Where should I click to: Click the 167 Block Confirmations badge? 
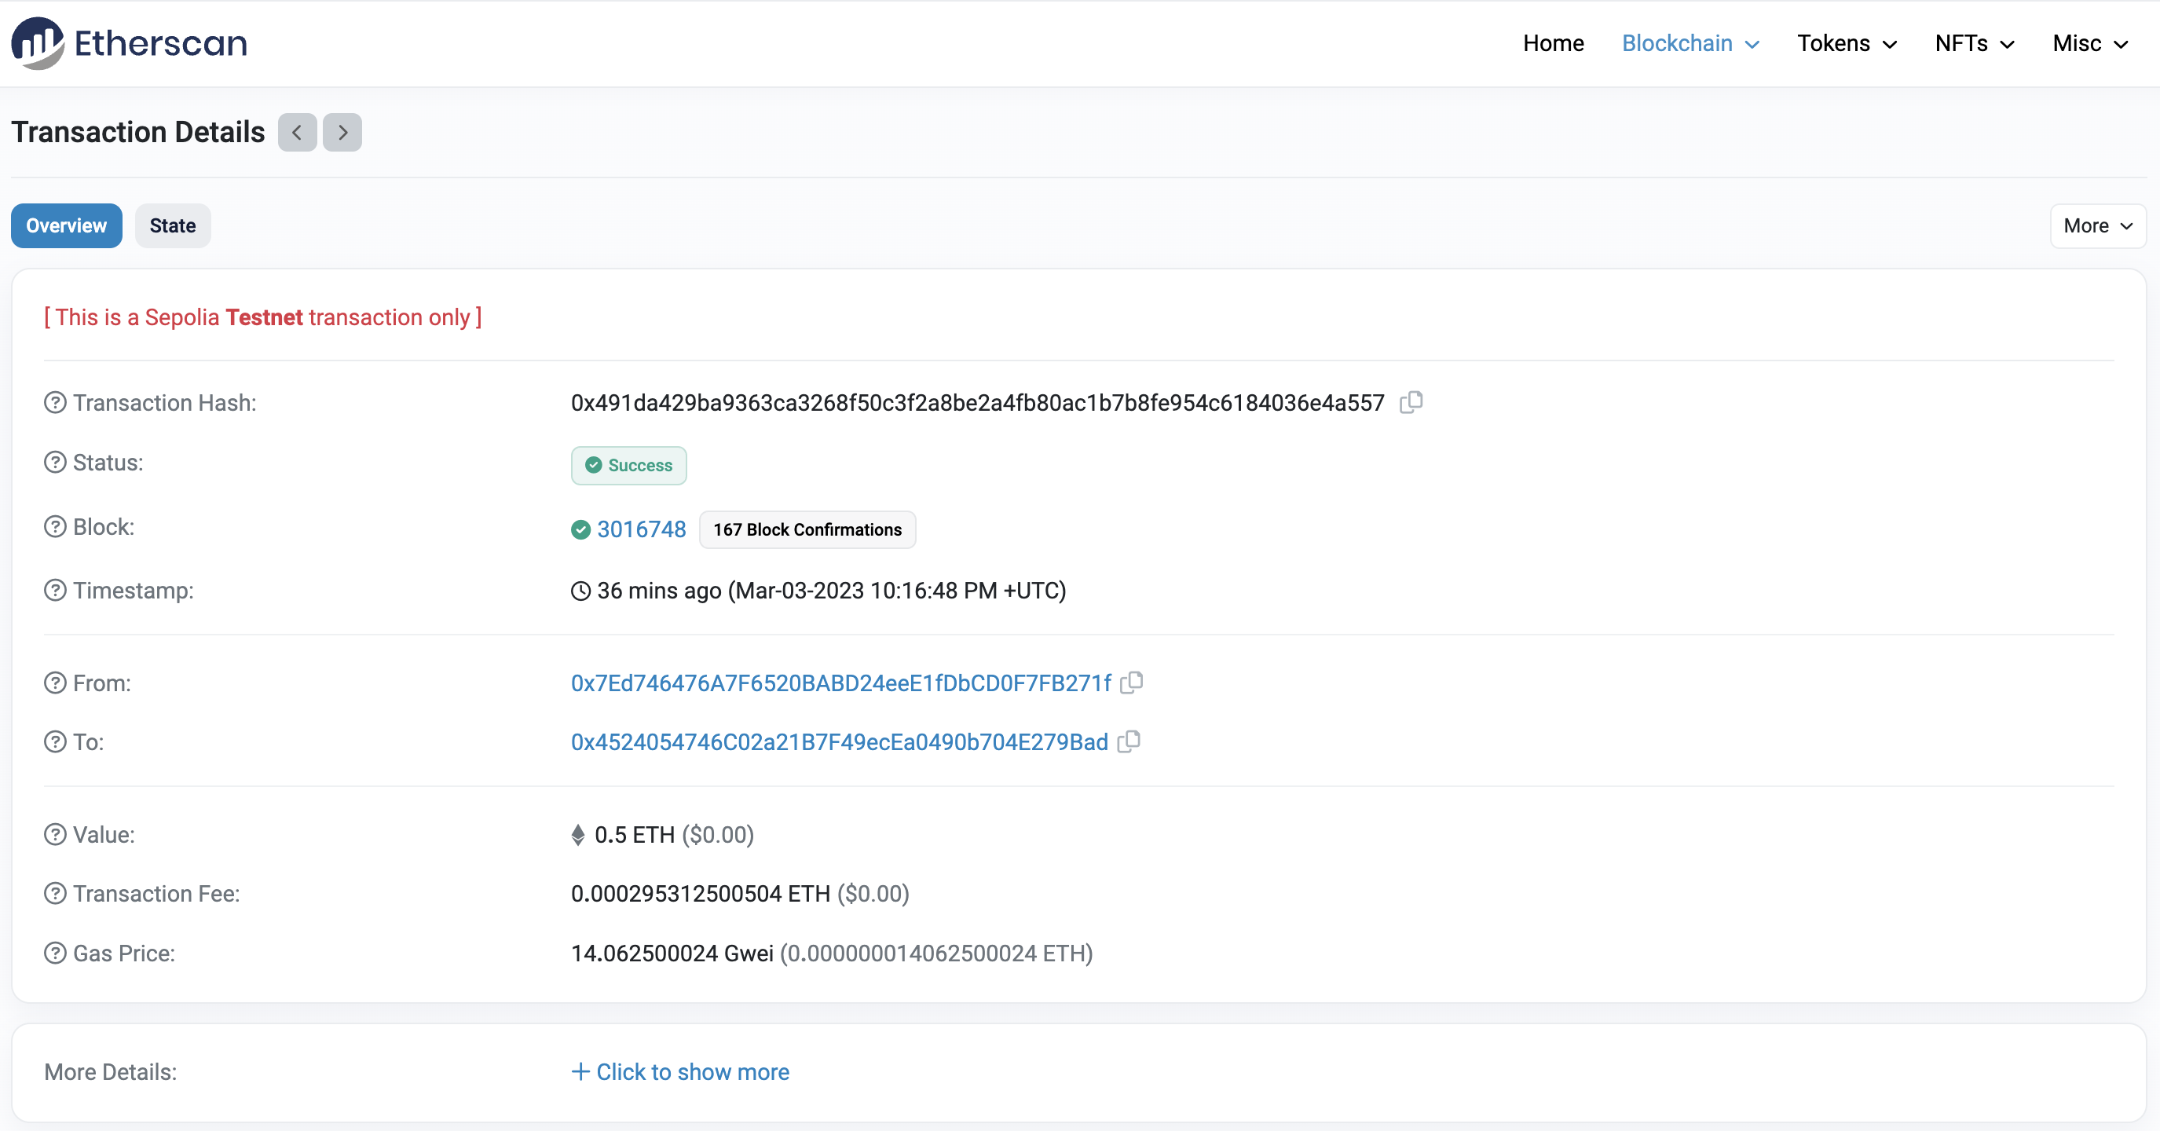click(807, 529)
